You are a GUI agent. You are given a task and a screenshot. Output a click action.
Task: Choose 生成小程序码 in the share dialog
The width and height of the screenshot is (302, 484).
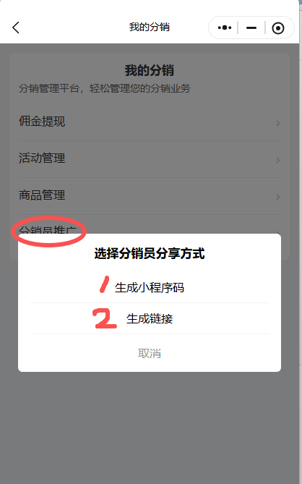pyautogui.click(x=150, y=288)
